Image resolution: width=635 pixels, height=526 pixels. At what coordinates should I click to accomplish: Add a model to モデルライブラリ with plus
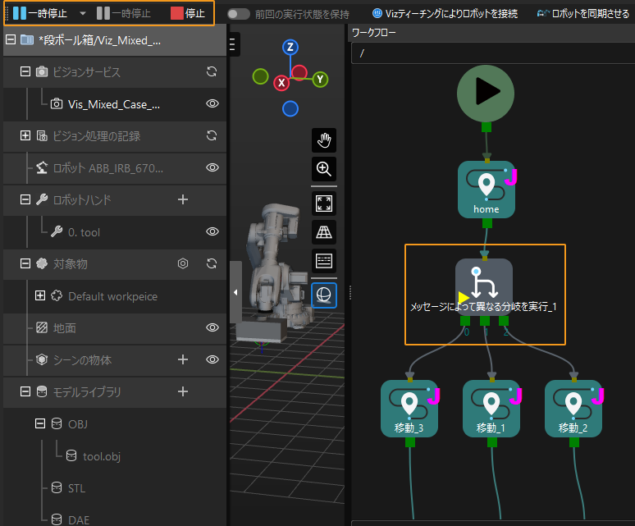(183, 392)
